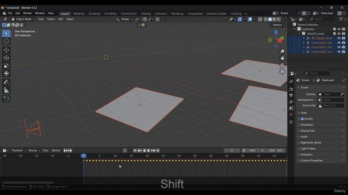Hide 206632_small collection with eye icon
The height and width of the screenshot is (195, 348).
[x=339, y=34]
